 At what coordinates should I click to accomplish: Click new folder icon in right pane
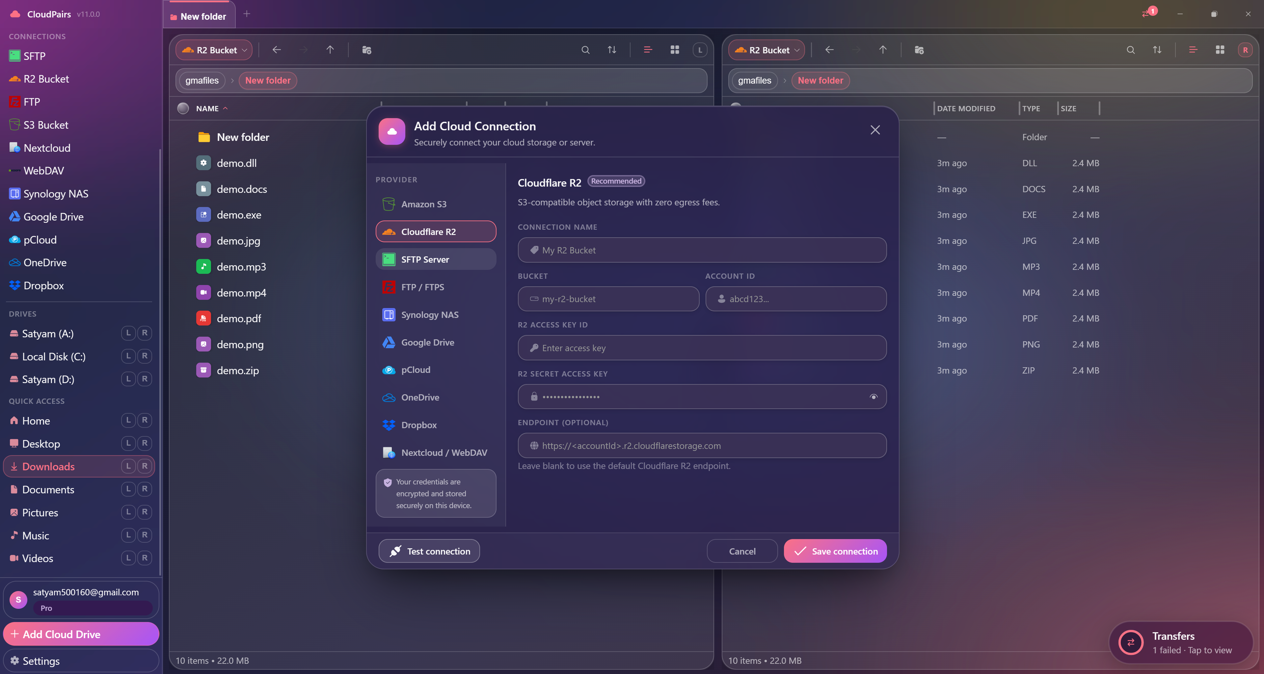point(919,50)
